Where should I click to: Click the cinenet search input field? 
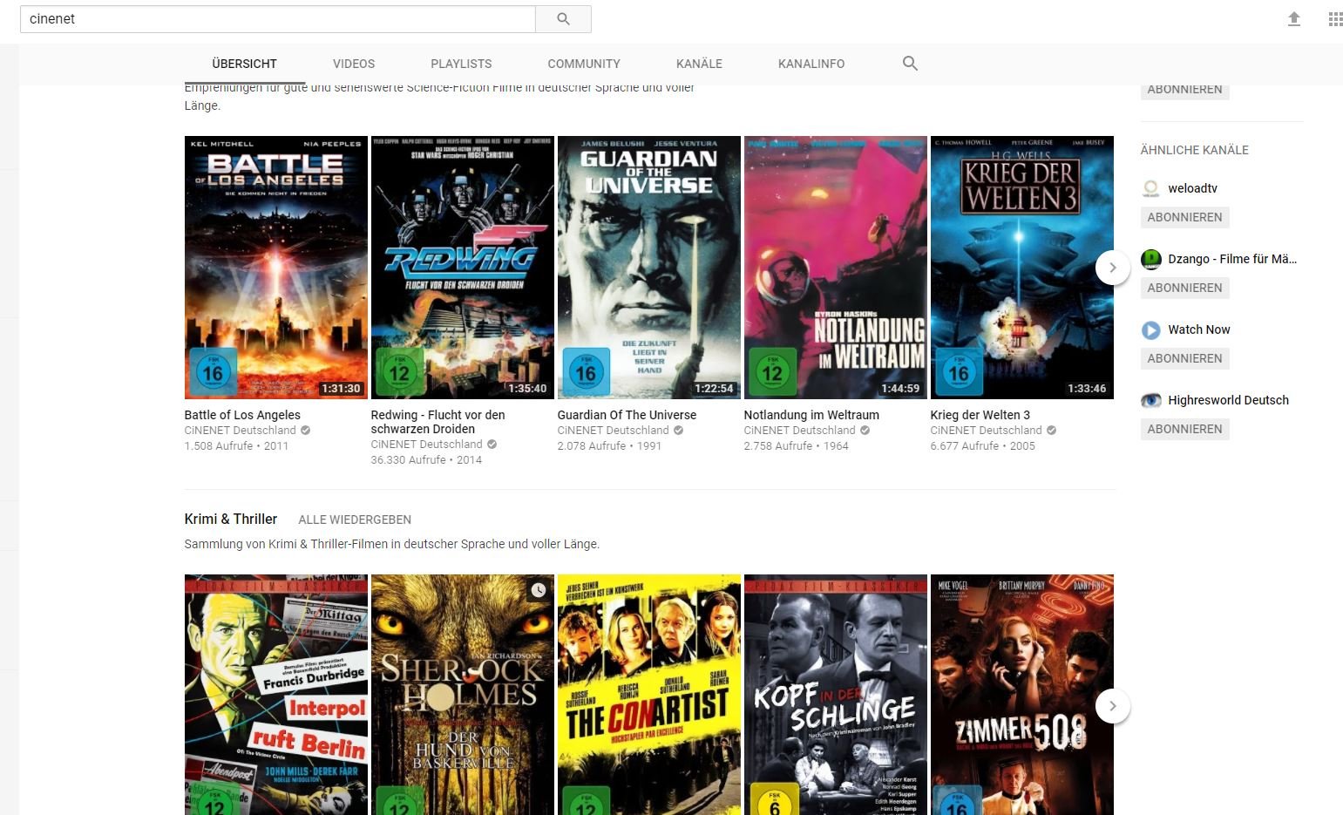pyautogui.click(x=277, y=19)
